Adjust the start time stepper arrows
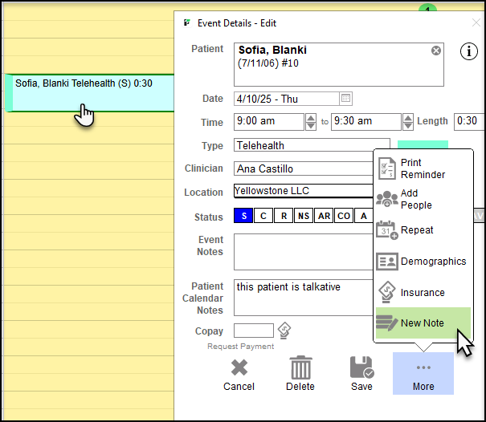Image resolution: width=486 pixels, height=422 pixels. tap(311, 121)
